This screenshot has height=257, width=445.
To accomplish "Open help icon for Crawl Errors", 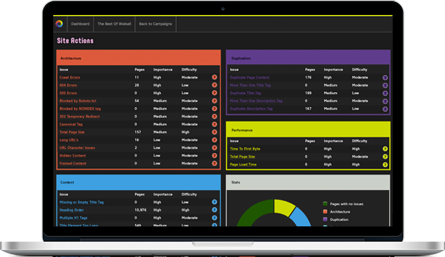I will [214, 77].
